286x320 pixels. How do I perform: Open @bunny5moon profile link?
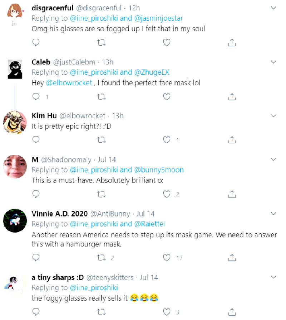pos(159,170)
